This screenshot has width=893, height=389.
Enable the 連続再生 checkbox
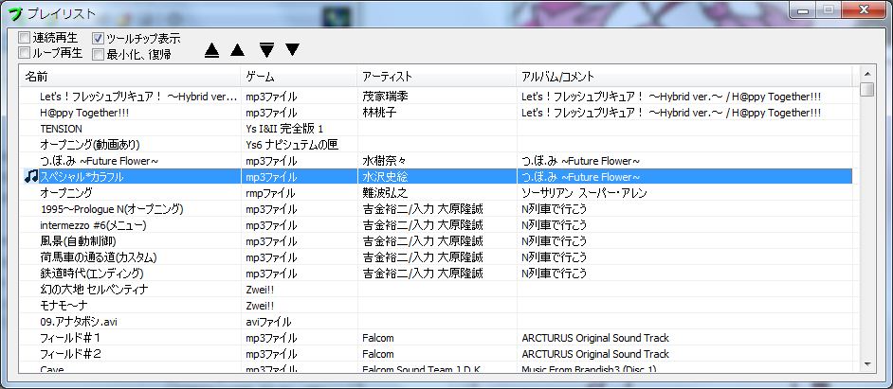pyautogui.click(x=25, y=38)
